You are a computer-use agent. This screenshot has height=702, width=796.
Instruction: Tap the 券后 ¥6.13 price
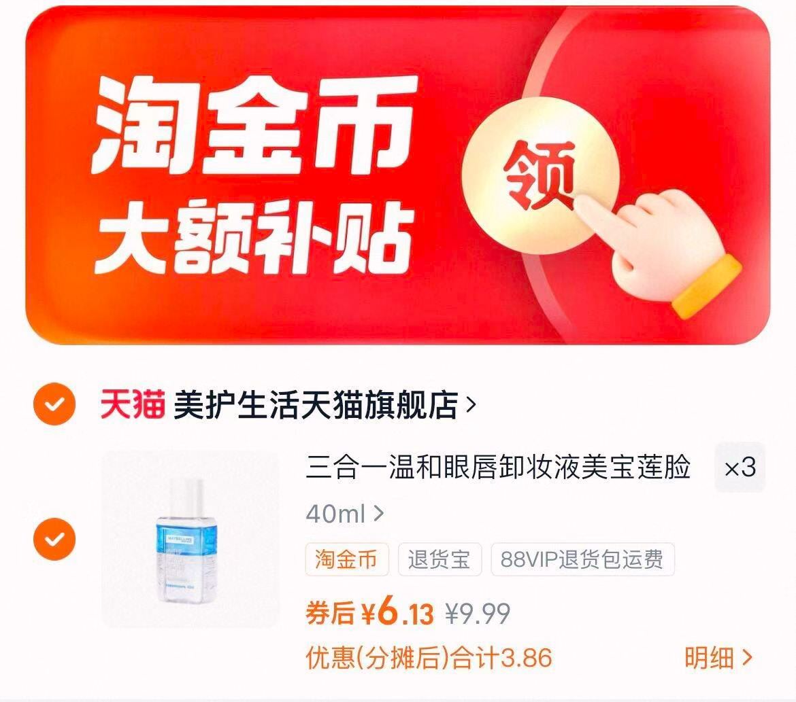pyautogui.click(x=369, y=613)
